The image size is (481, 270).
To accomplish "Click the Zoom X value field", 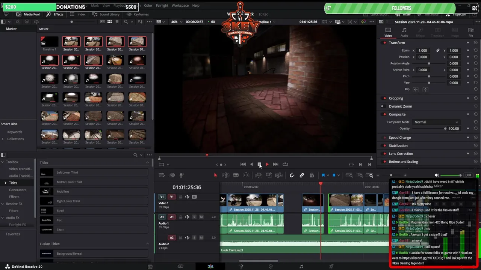I will (x=423, y=51).
